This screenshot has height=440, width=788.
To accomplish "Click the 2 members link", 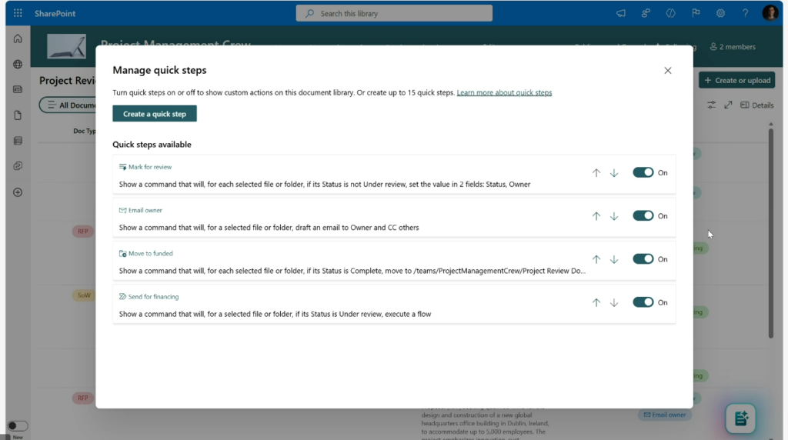I will (x=733, y=47).
